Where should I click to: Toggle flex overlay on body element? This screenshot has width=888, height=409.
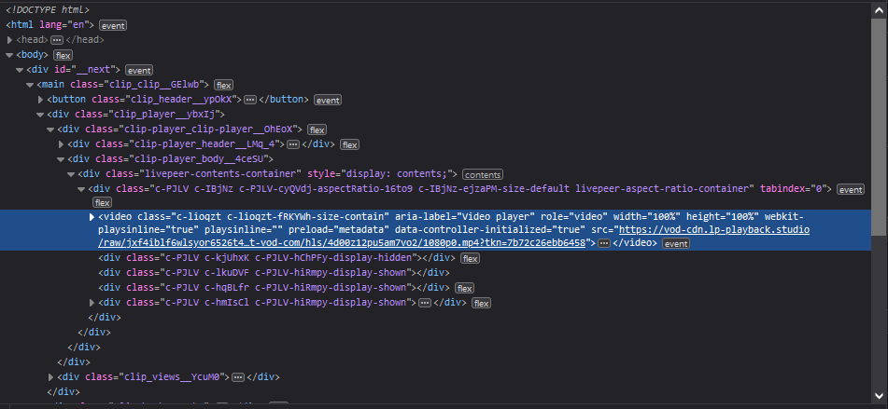tap(63, 55)
